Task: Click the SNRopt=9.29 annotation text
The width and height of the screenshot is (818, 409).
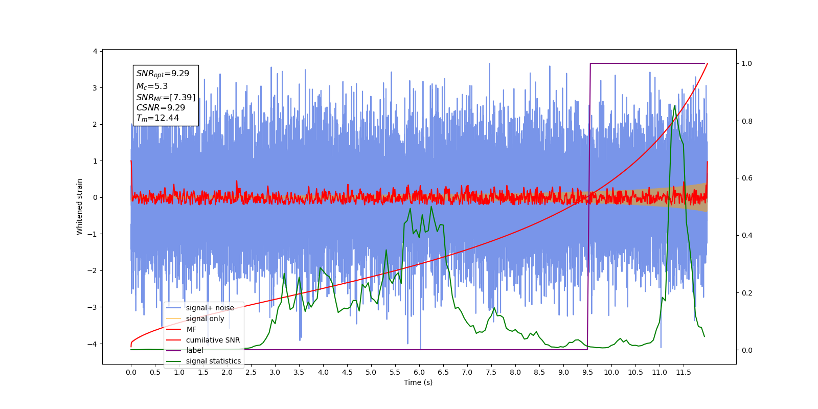Action: pos(163,74)
